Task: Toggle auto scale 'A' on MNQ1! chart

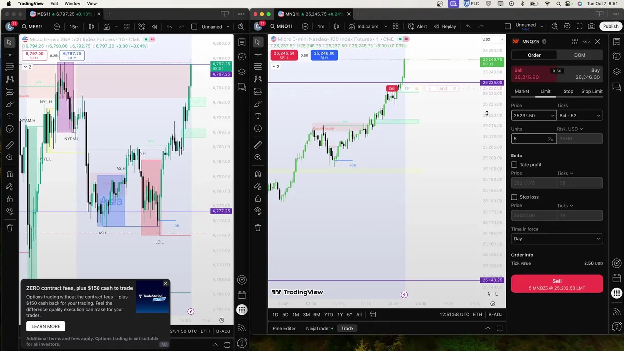Action: click(x=489, y=294)
